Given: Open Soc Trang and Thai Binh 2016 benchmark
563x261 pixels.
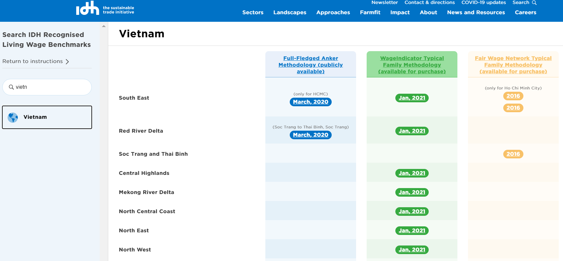Looking at the screenshot, I should click(x=513, y=154).
